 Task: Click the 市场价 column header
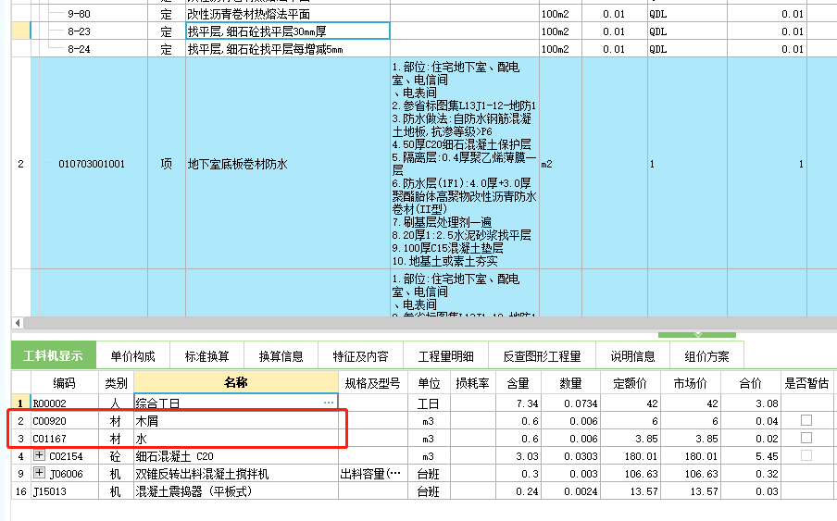click(x=690, y=382)
